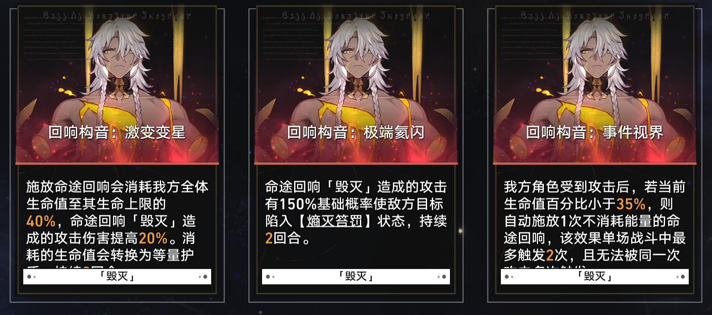The image size is (712, 315).
Task: Click right dot ornament on 激变变星 tag bar
Action: (x=203, y=277)
